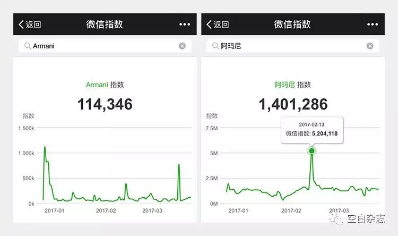Click the magnifier icon beside 阿玛尼
The height and width of the screenshot is (236, 398).
(x=215, y=46)
